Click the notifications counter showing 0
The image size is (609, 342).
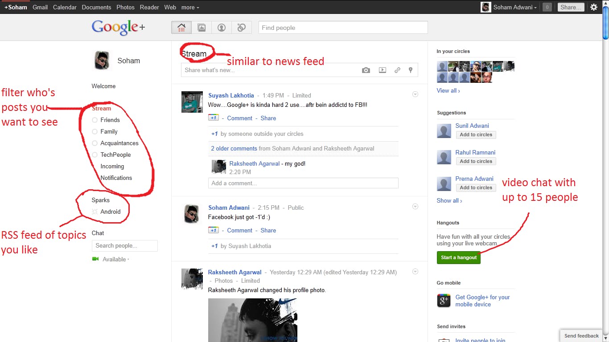(547, 7)
